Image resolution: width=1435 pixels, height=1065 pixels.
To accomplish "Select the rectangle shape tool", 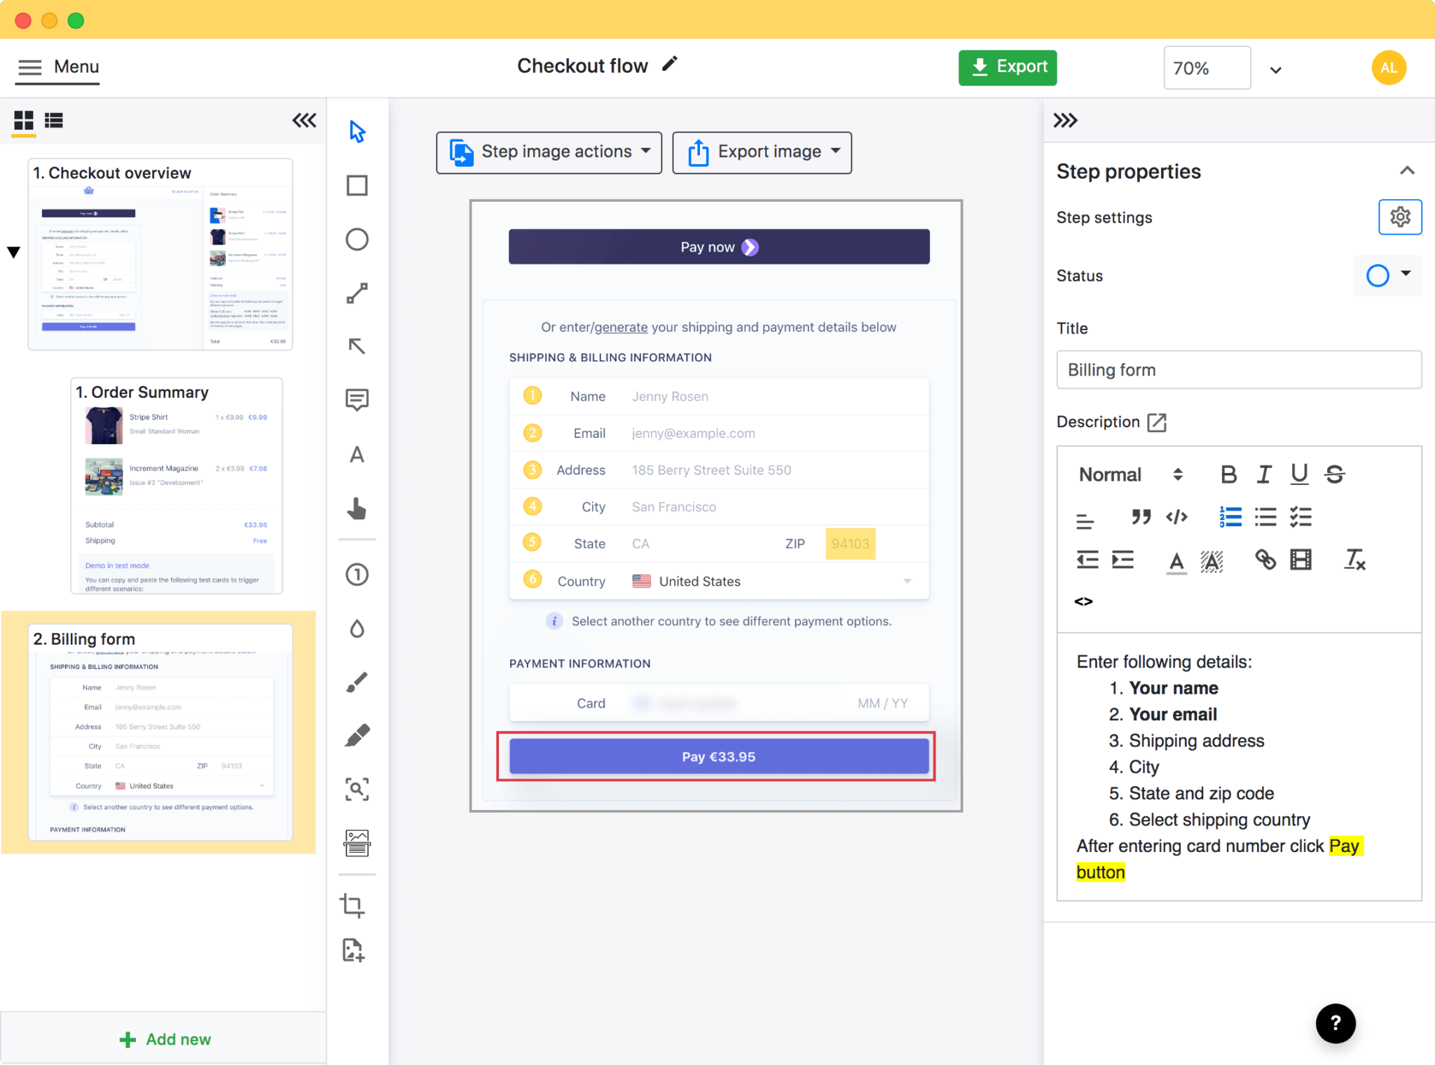I will tap(357, 186).
